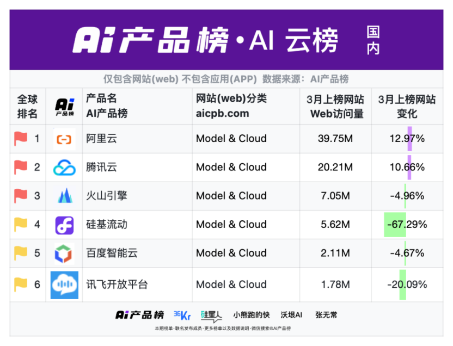Click the 3月上榜网站 变化 header

point(407,107)
